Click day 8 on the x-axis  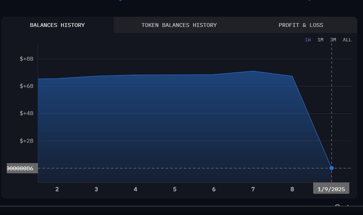(x=292, y=189)
